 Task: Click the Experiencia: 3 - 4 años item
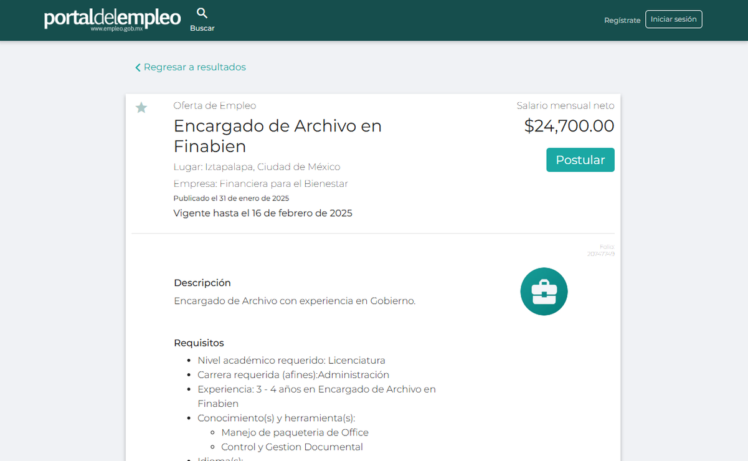[x=316, y=396]
